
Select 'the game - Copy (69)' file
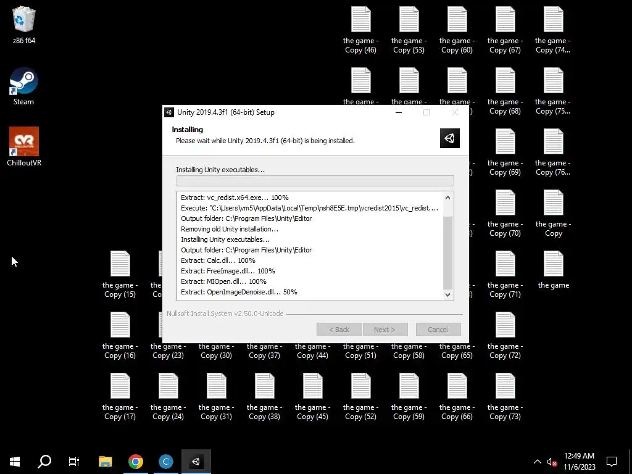(505, 152)
